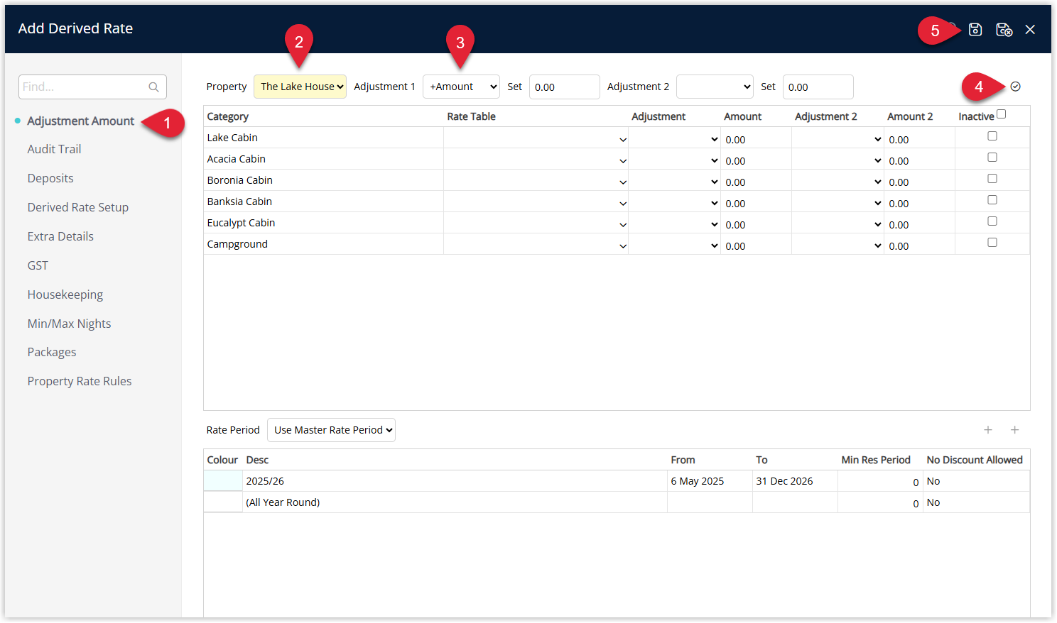Click the first plus icon beside Rate Period

coord(988,430)
